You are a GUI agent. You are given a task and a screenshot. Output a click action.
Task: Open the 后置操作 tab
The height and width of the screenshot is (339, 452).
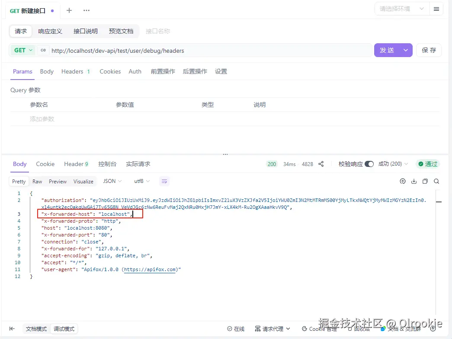click(195, 71)
